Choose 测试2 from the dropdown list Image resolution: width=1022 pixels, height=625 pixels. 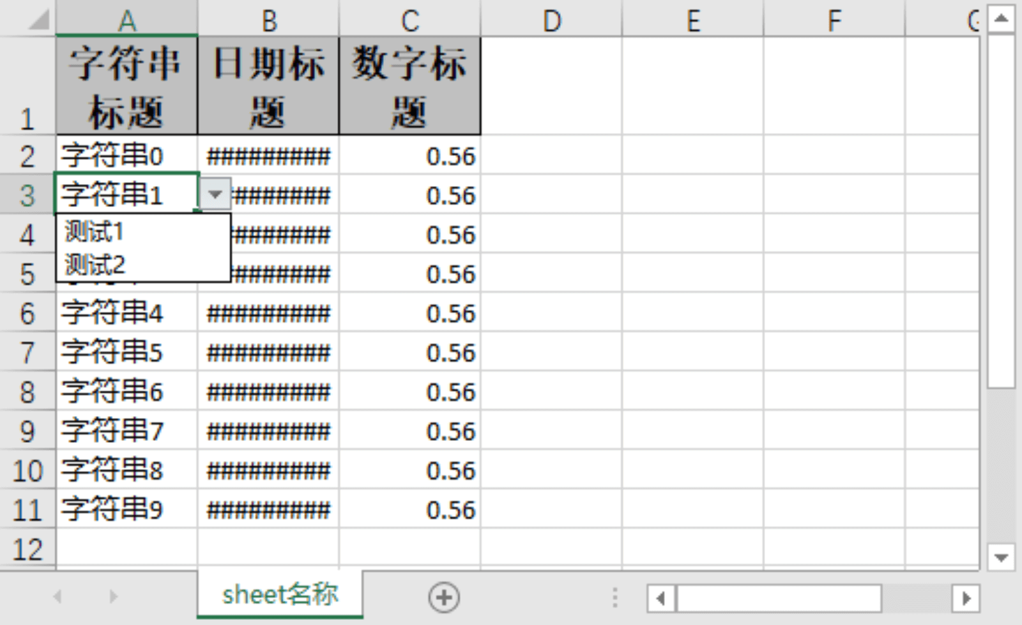(95, 264)
